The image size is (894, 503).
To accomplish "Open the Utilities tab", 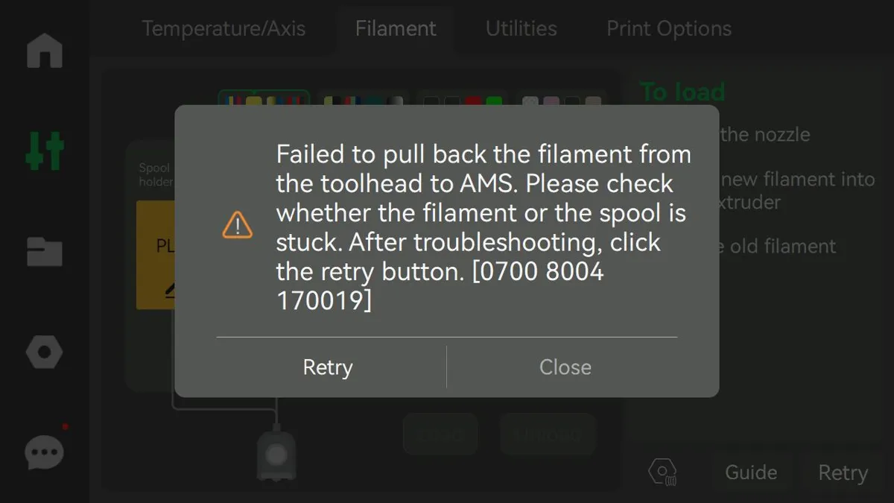I will (521, 28).
